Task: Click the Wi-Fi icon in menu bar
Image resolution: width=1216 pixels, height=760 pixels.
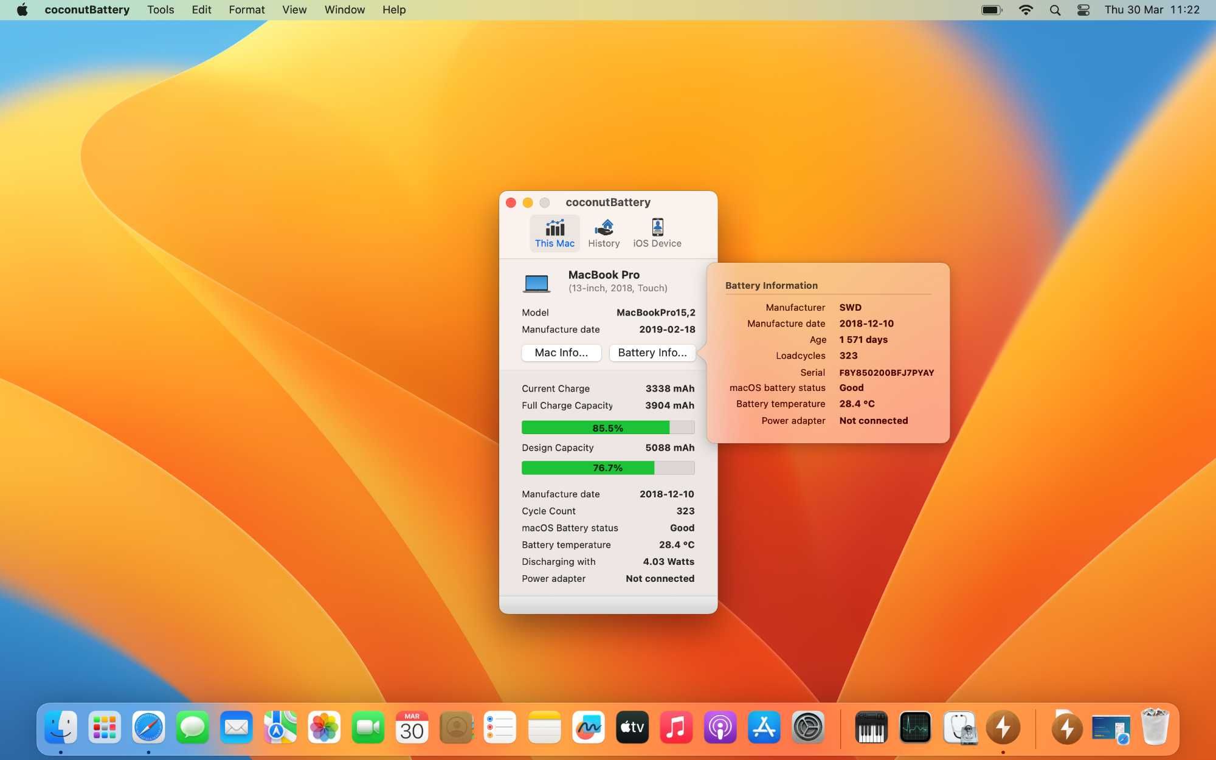Action: tap(1026, 10)
